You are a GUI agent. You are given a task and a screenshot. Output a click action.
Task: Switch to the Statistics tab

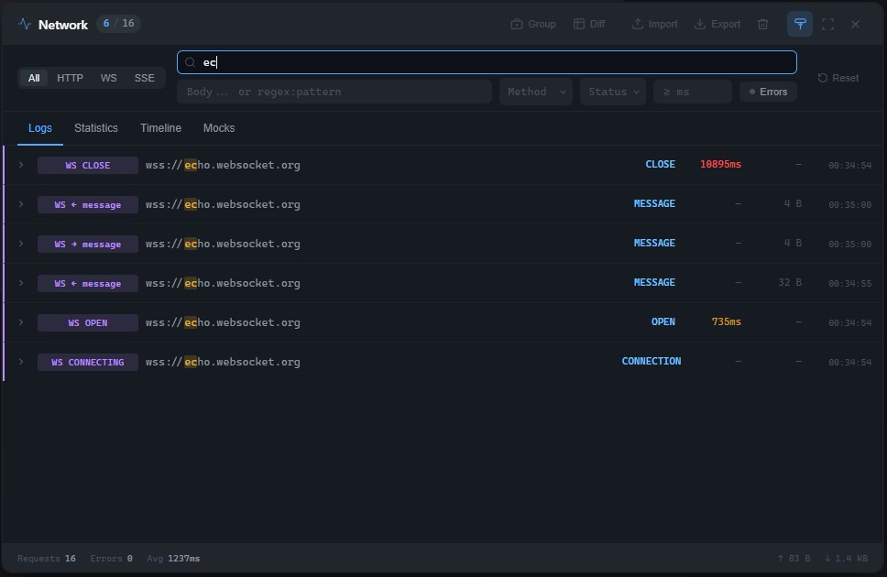click(x=96, y=128)
